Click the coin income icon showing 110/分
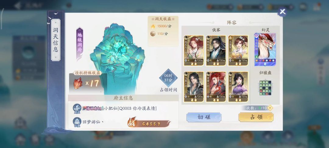This screenshot has height=148, width=329. click(x=153, y=34)
